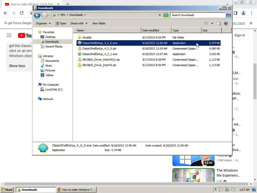Open YouTube hamburger guide menu

coord(9,35)
